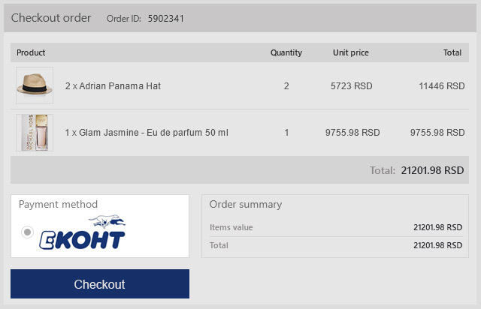Image resolution: width=481 pixels, height=309 pixels.
Task: Click the Quantity column header
Action: [x=286, y=52]
